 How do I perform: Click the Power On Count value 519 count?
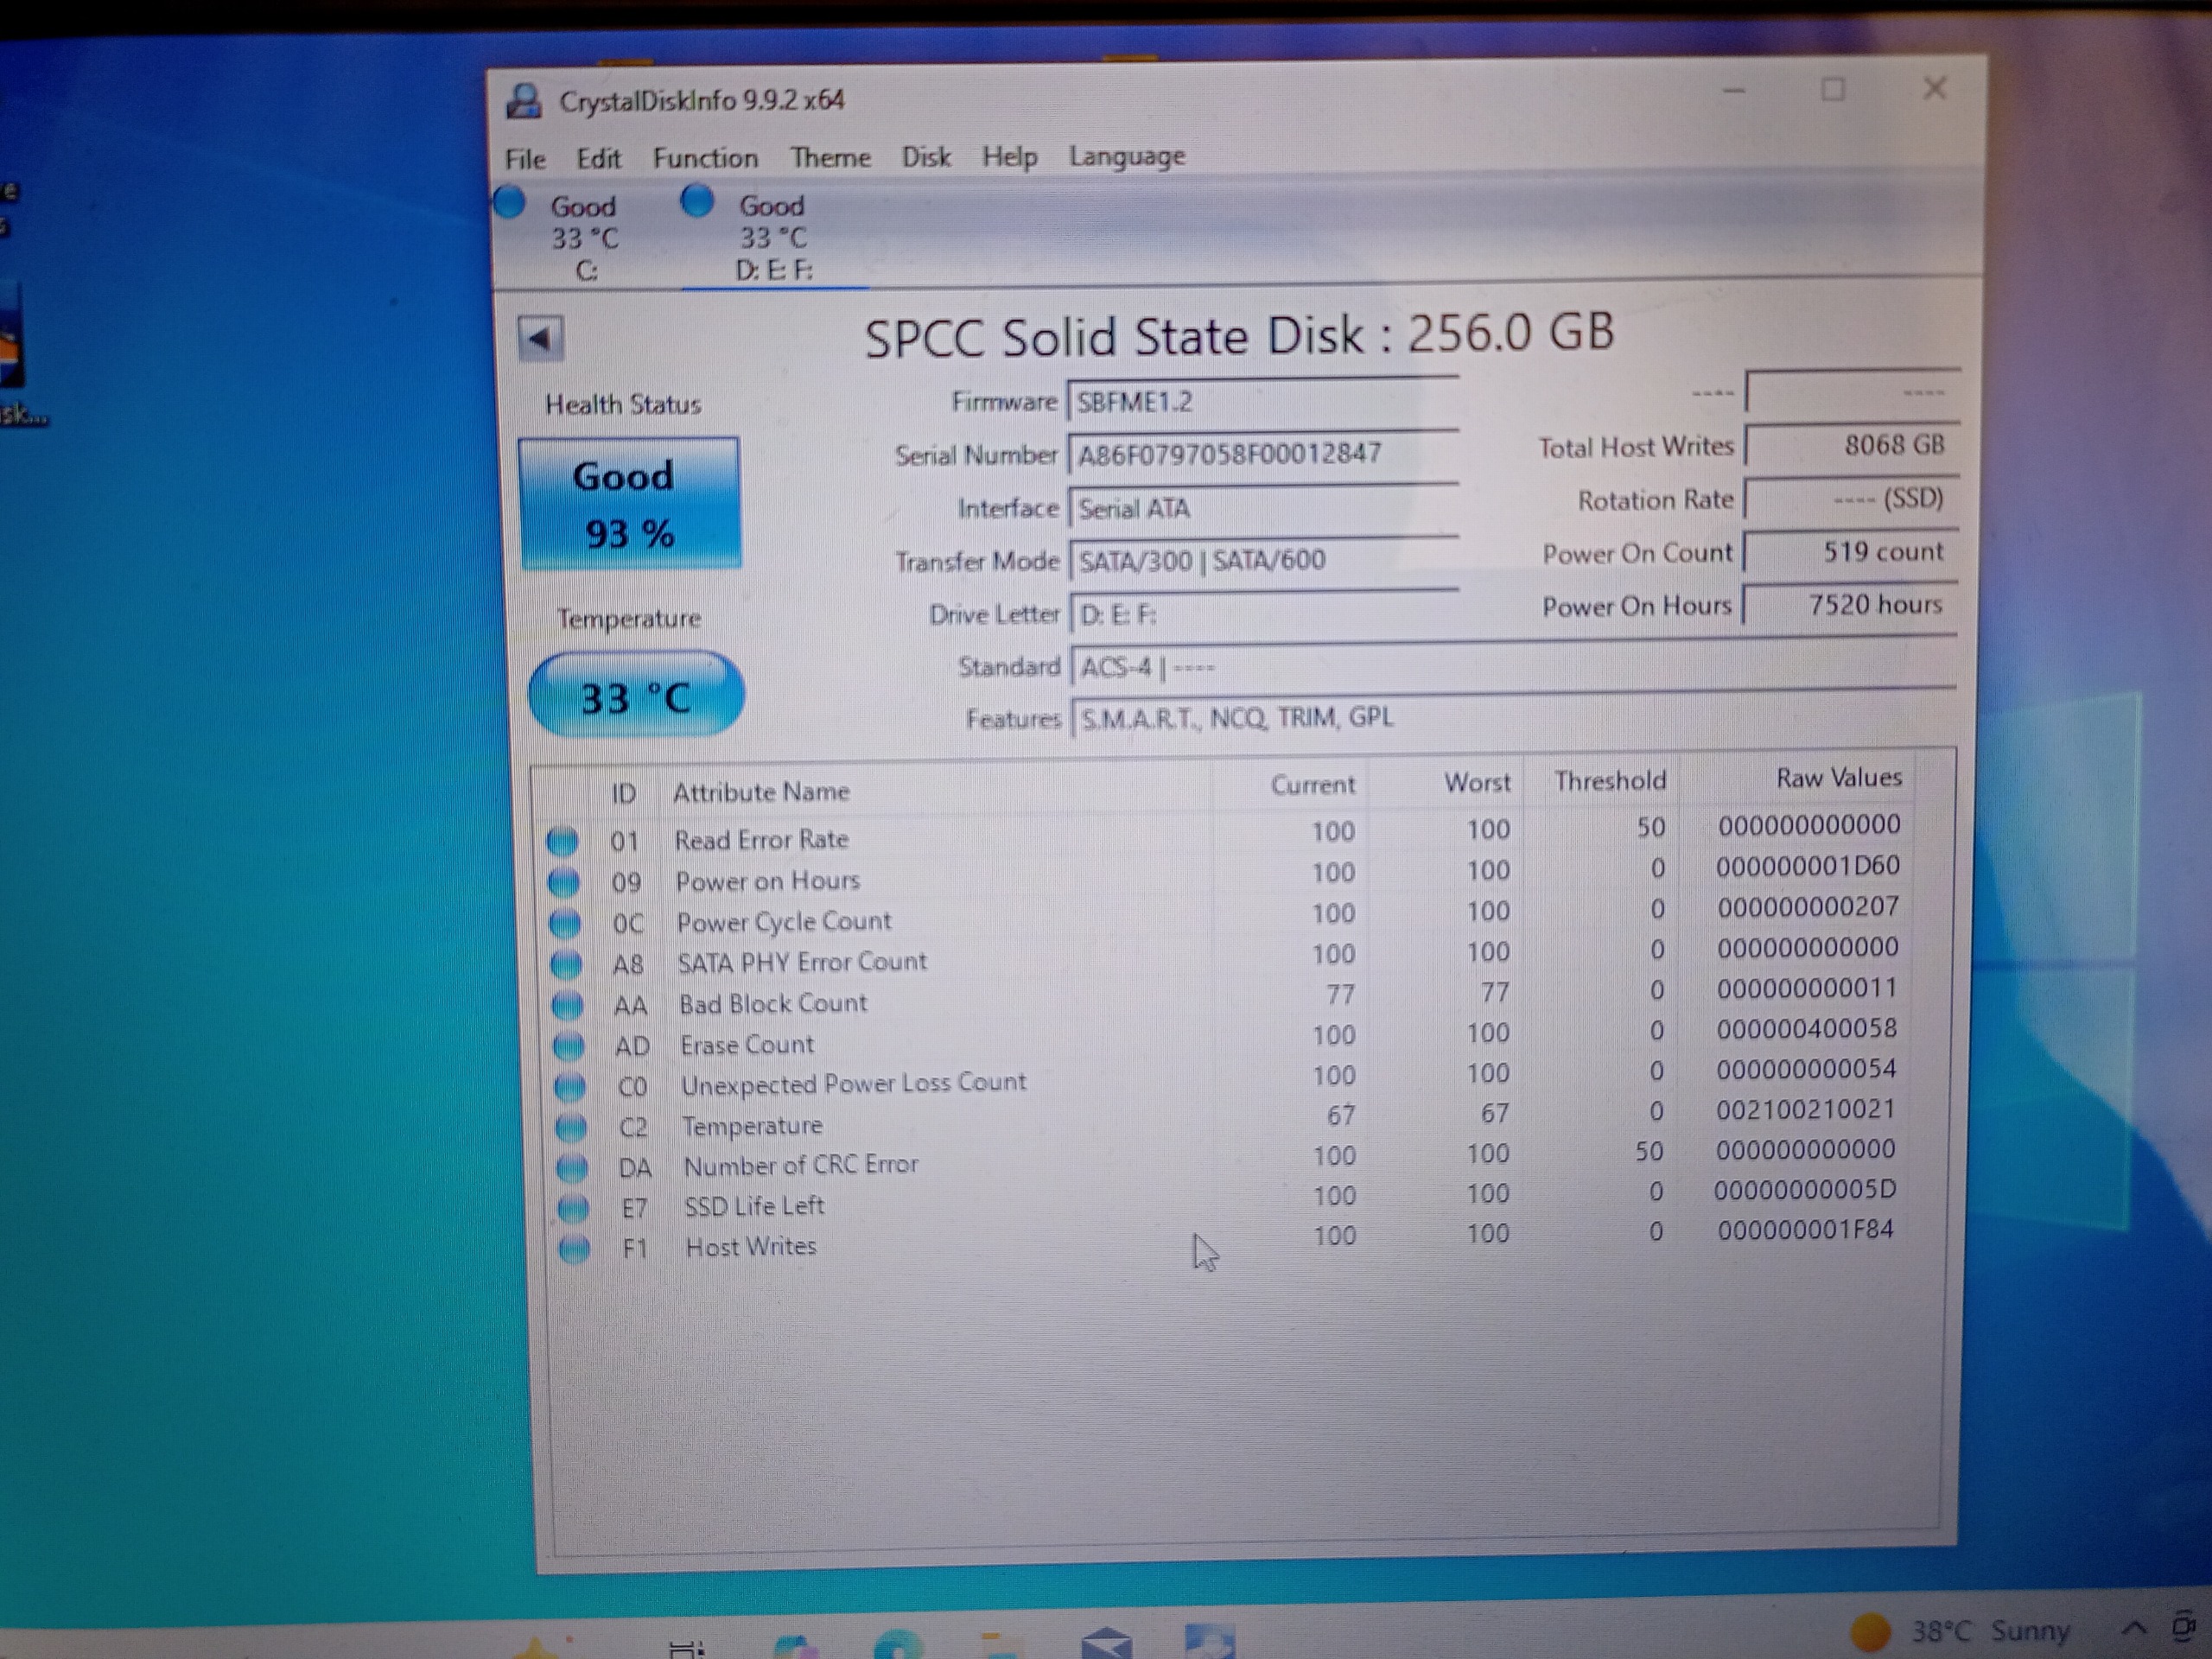pos(1851,552)
